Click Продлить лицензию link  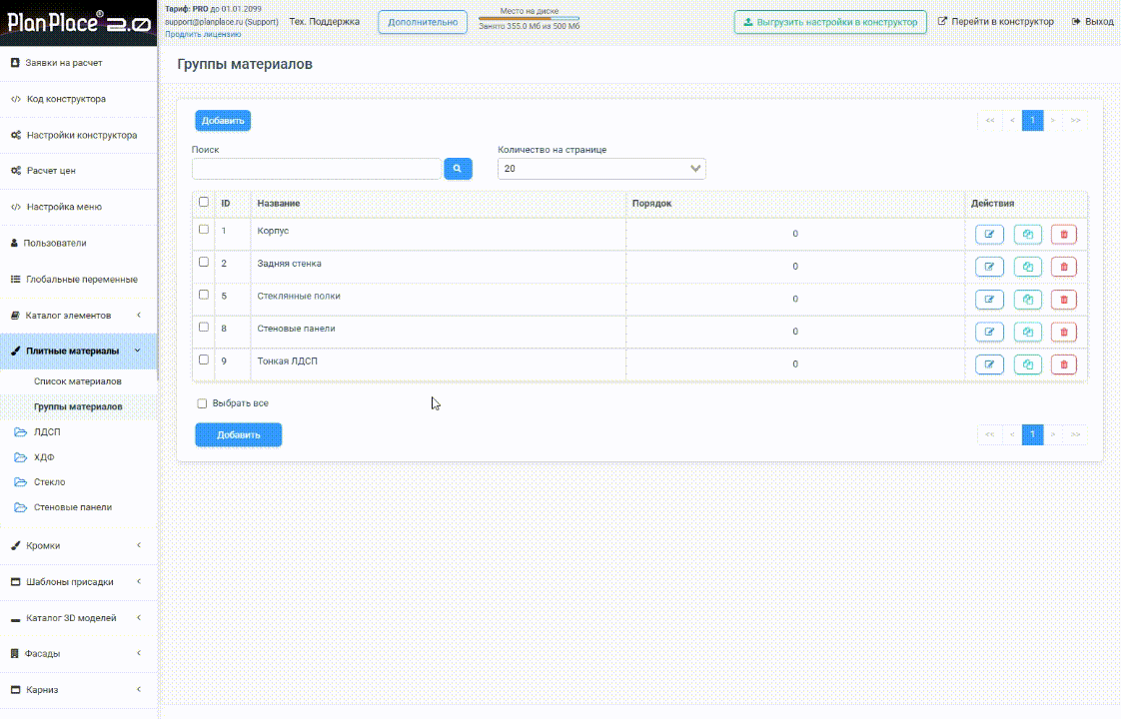tap(203, 34)
